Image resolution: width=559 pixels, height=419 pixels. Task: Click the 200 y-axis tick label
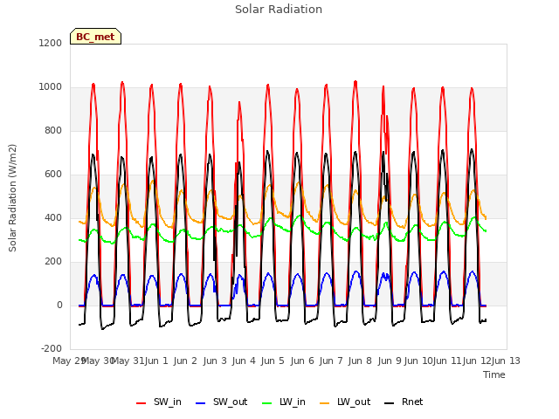[53, 262]
